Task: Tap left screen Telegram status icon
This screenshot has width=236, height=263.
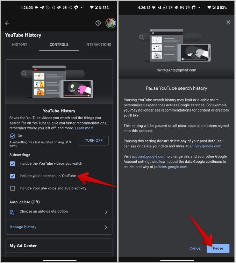Action: pyautogui.click(x=42, y=8)
